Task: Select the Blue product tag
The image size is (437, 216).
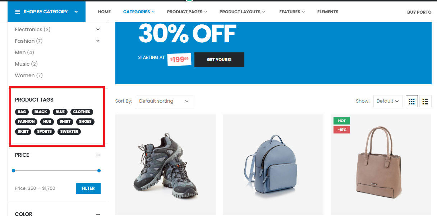Action: click(60, 112)
